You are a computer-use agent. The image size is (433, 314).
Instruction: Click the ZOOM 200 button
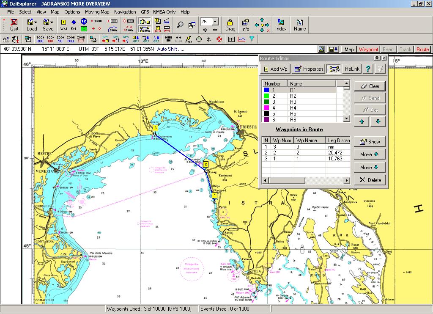coord(40,39)
